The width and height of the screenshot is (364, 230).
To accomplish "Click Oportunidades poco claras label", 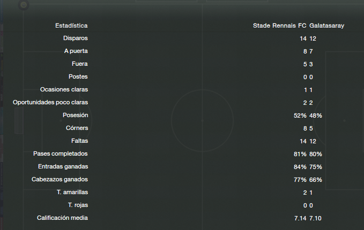I will pos(50,102).
